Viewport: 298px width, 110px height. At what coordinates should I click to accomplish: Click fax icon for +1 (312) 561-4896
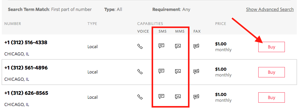pos(196,72)
